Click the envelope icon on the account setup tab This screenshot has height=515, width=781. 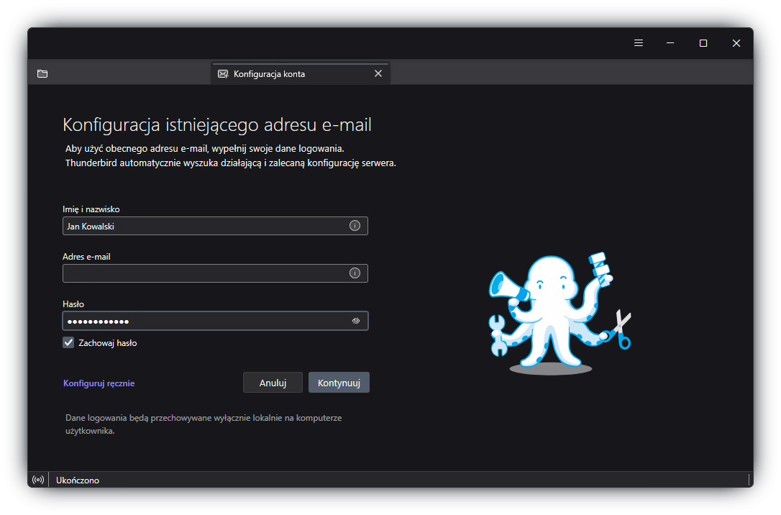tap(223, 73)
